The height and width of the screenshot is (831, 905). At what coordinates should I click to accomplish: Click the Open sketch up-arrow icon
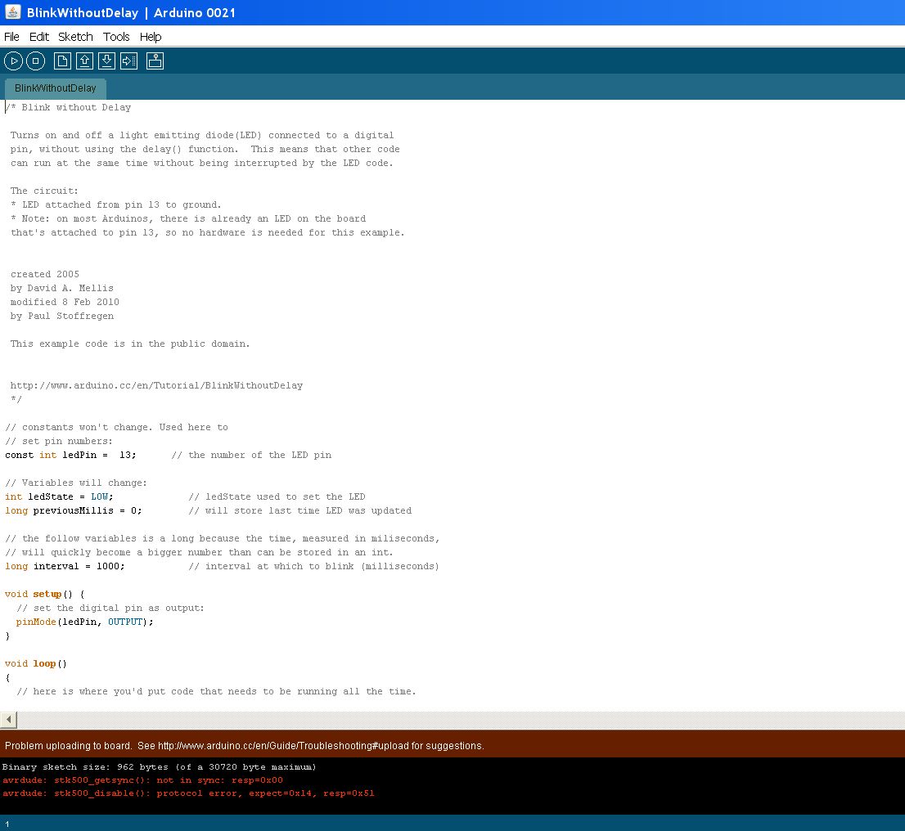coord(84,61)
